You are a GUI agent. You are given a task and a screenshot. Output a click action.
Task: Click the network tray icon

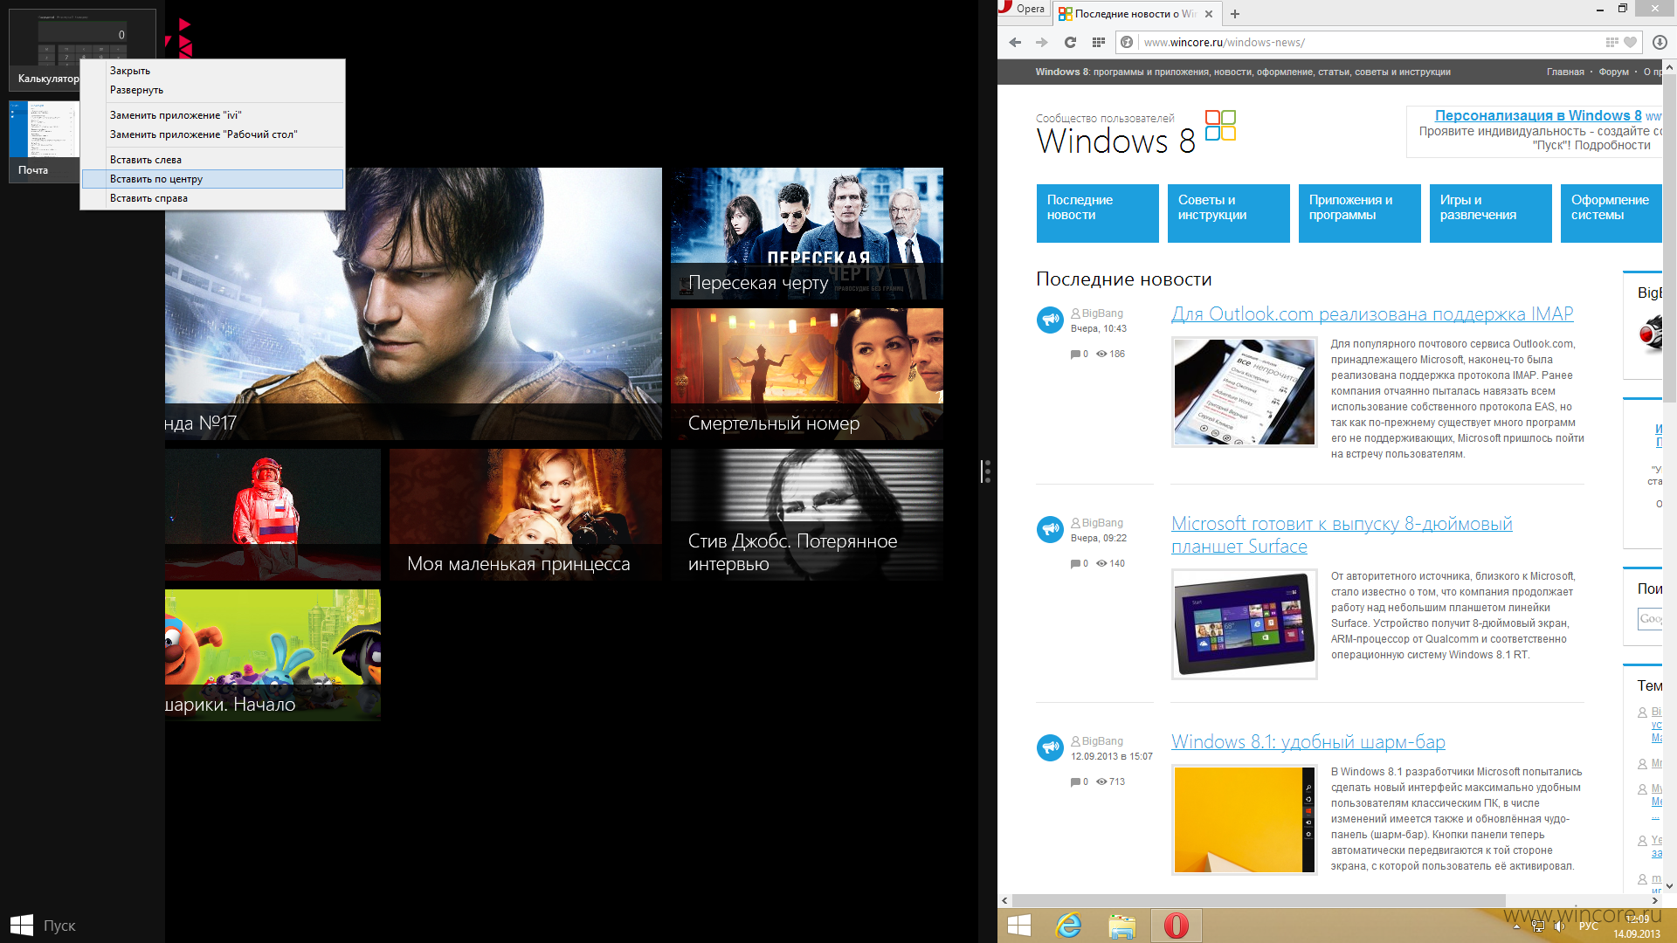(1538, 926)
